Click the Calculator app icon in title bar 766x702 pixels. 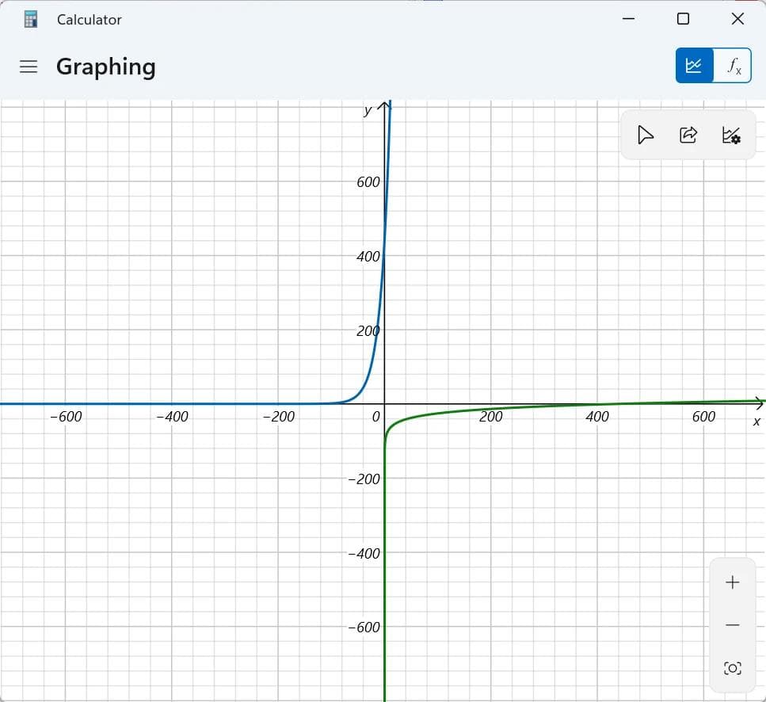click(31, 19)
